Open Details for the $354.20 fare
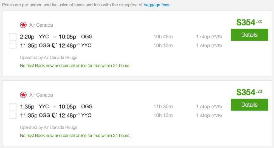 [249, 35]
